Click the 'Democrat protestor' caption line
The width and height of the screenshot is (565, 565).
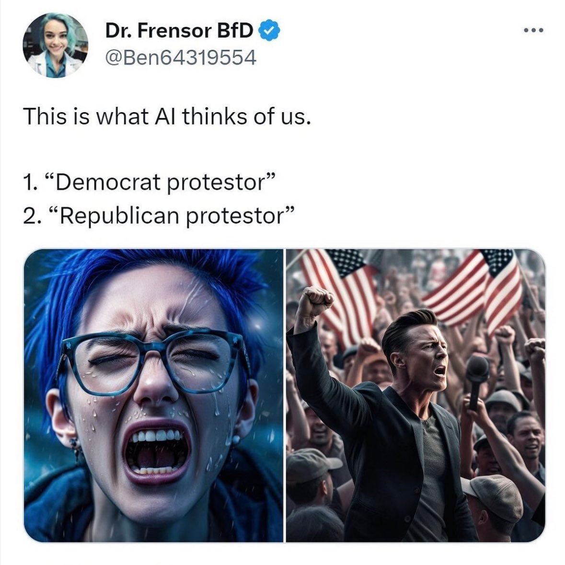[150, 182]
